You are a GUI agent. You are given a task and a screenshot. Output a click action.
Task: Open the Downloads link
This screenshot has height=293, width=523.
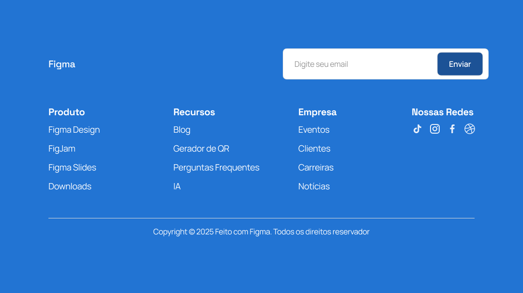(70, 186)
